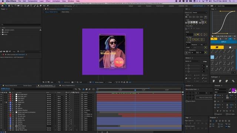237x133 pixels.
Task: Click the Graph Editor icon in timeline
Action: pyautogui.click(x=93, y=89)
